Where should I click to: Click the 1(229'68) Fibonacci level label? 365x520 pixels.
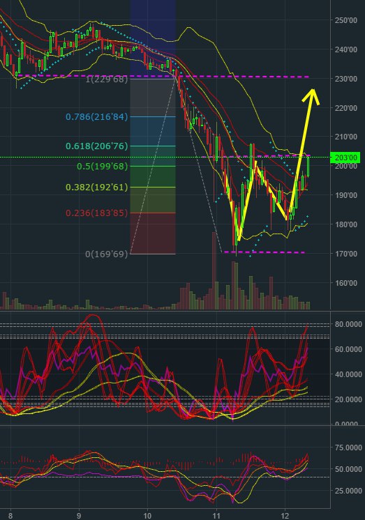[x=107, y=79]
